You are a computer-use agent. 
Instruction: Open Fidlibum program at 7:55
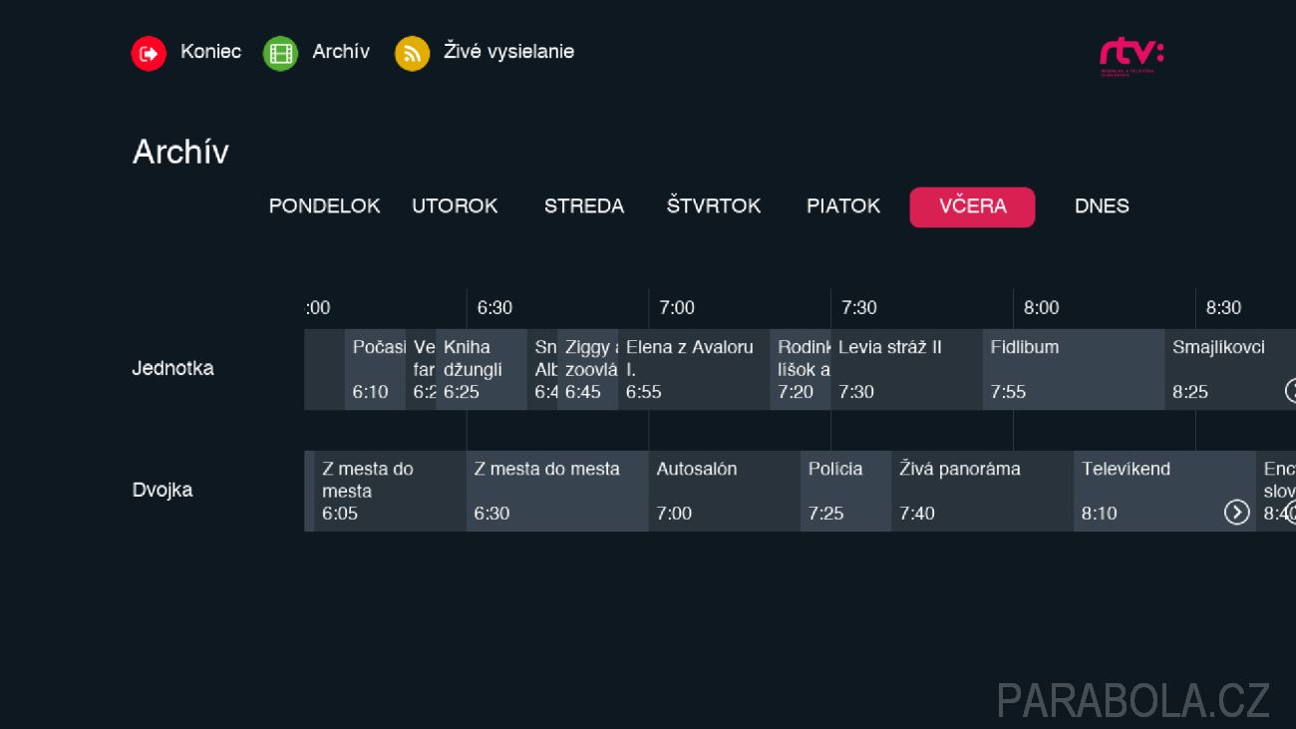click(x=1074, y=369)
